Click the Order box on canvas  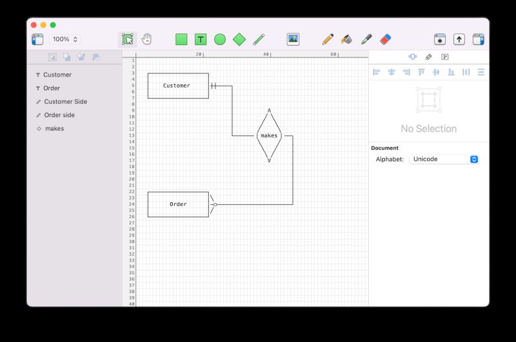[x=178, y=204]
